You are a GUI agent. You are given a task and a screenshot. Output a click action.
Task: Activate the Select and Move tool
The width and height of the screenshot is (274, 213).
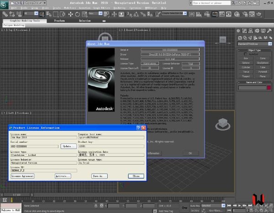70,14
